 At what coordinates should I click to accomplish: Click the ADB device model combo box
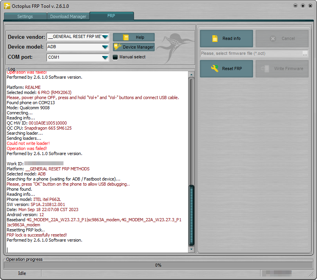(78, 47)
